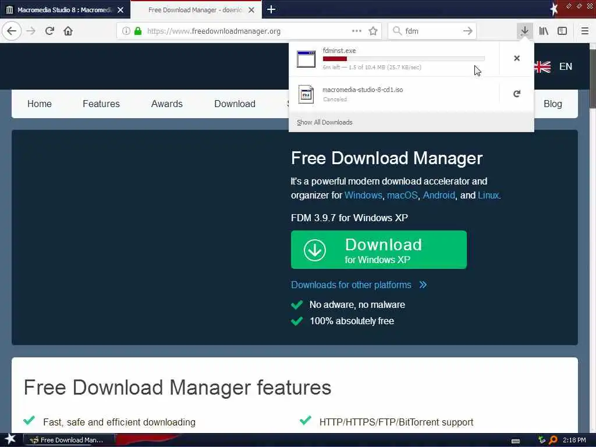Viewport: 596px width, 447px height.
Task: Click the forward navigation arrow
Action: coord(31,31)
